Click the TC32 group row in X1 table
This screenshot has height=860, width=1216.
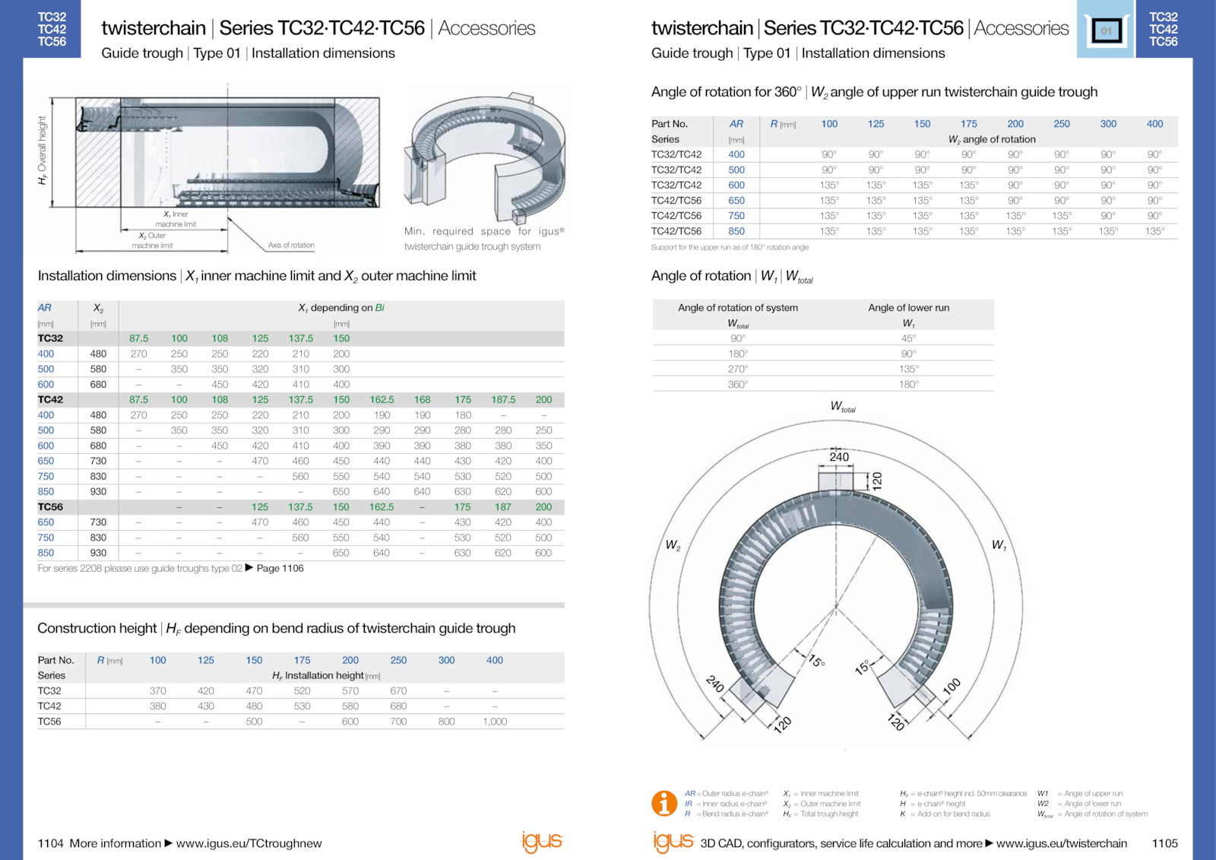301,338
